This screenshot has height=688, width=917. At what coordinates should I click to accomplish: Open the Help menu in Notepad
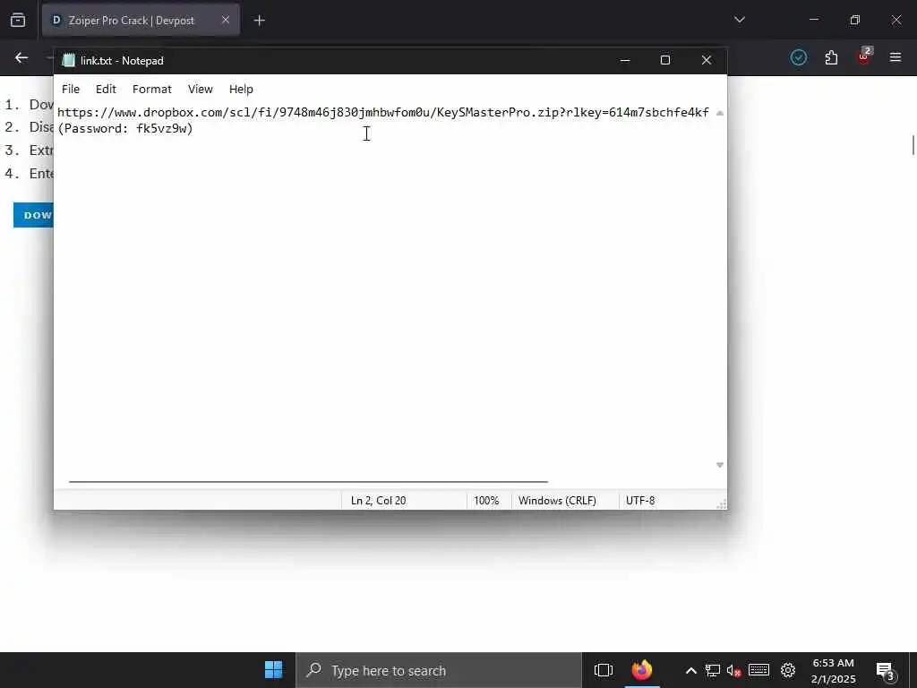(241, 89)
